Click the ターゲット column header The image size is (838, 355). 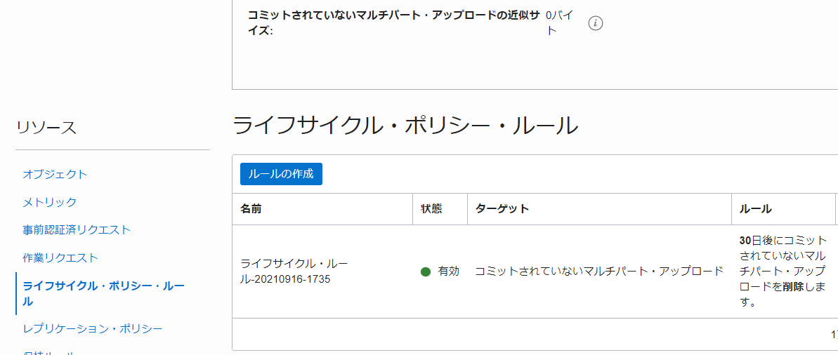502,209
